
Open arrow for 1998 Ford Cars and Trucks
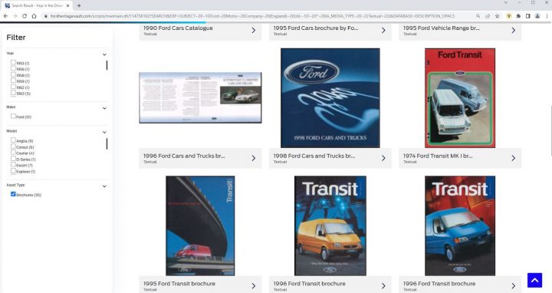(383, 159)
